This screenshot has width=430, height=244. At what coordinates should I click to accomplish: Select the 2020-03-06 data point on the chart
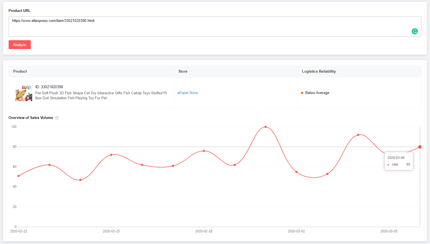pos(420,147)
